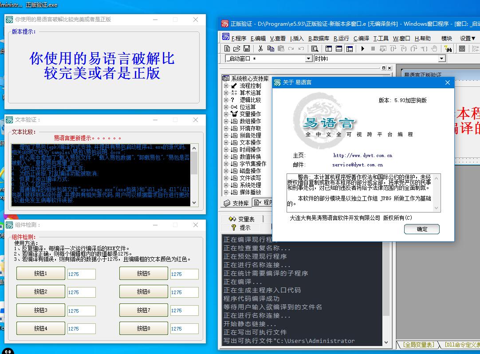Screen dimensions: 480x354
Task: Click the edit box next to 按钮4
Action: click(82, 329)
